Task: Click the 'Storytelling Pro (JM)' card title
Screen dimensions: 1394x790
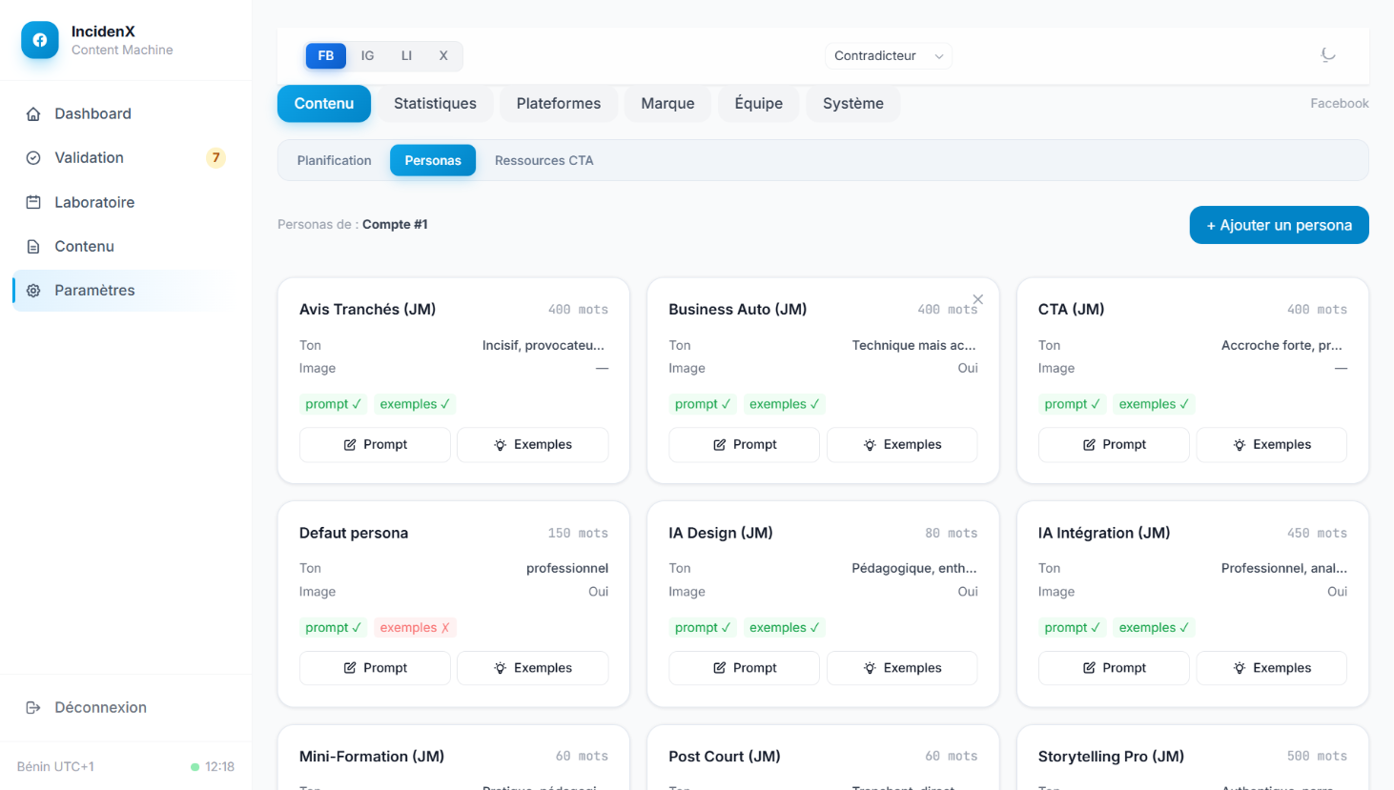Action: [x=1111, y=756]
